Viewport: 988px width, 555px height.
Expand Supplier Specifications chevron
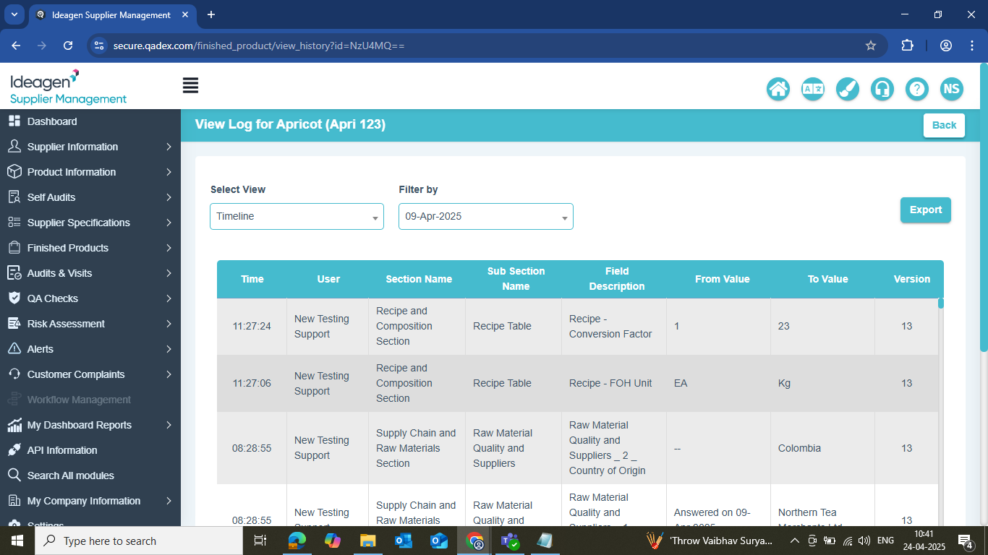click(169, 223)
